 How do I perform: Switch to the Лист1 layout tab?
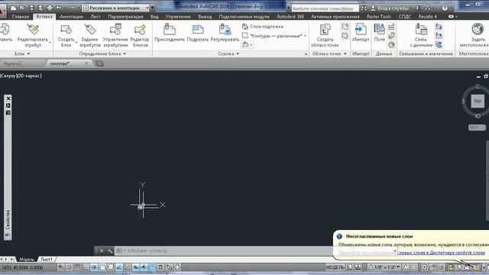point(47,260)
